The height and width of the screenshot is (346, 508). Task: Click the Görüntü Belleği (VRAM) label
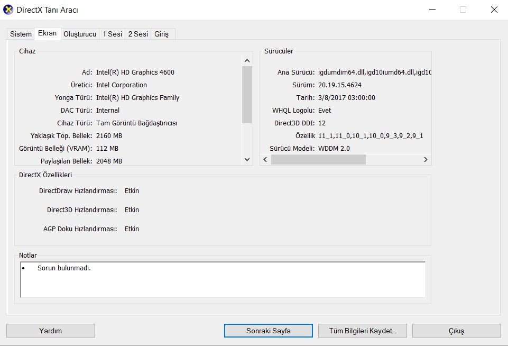(56, 149)
